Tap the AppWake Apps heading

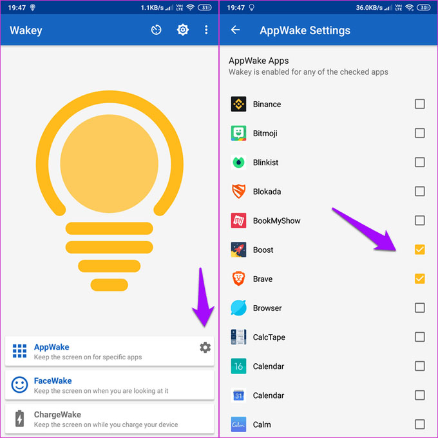click(x=259, y=61)
